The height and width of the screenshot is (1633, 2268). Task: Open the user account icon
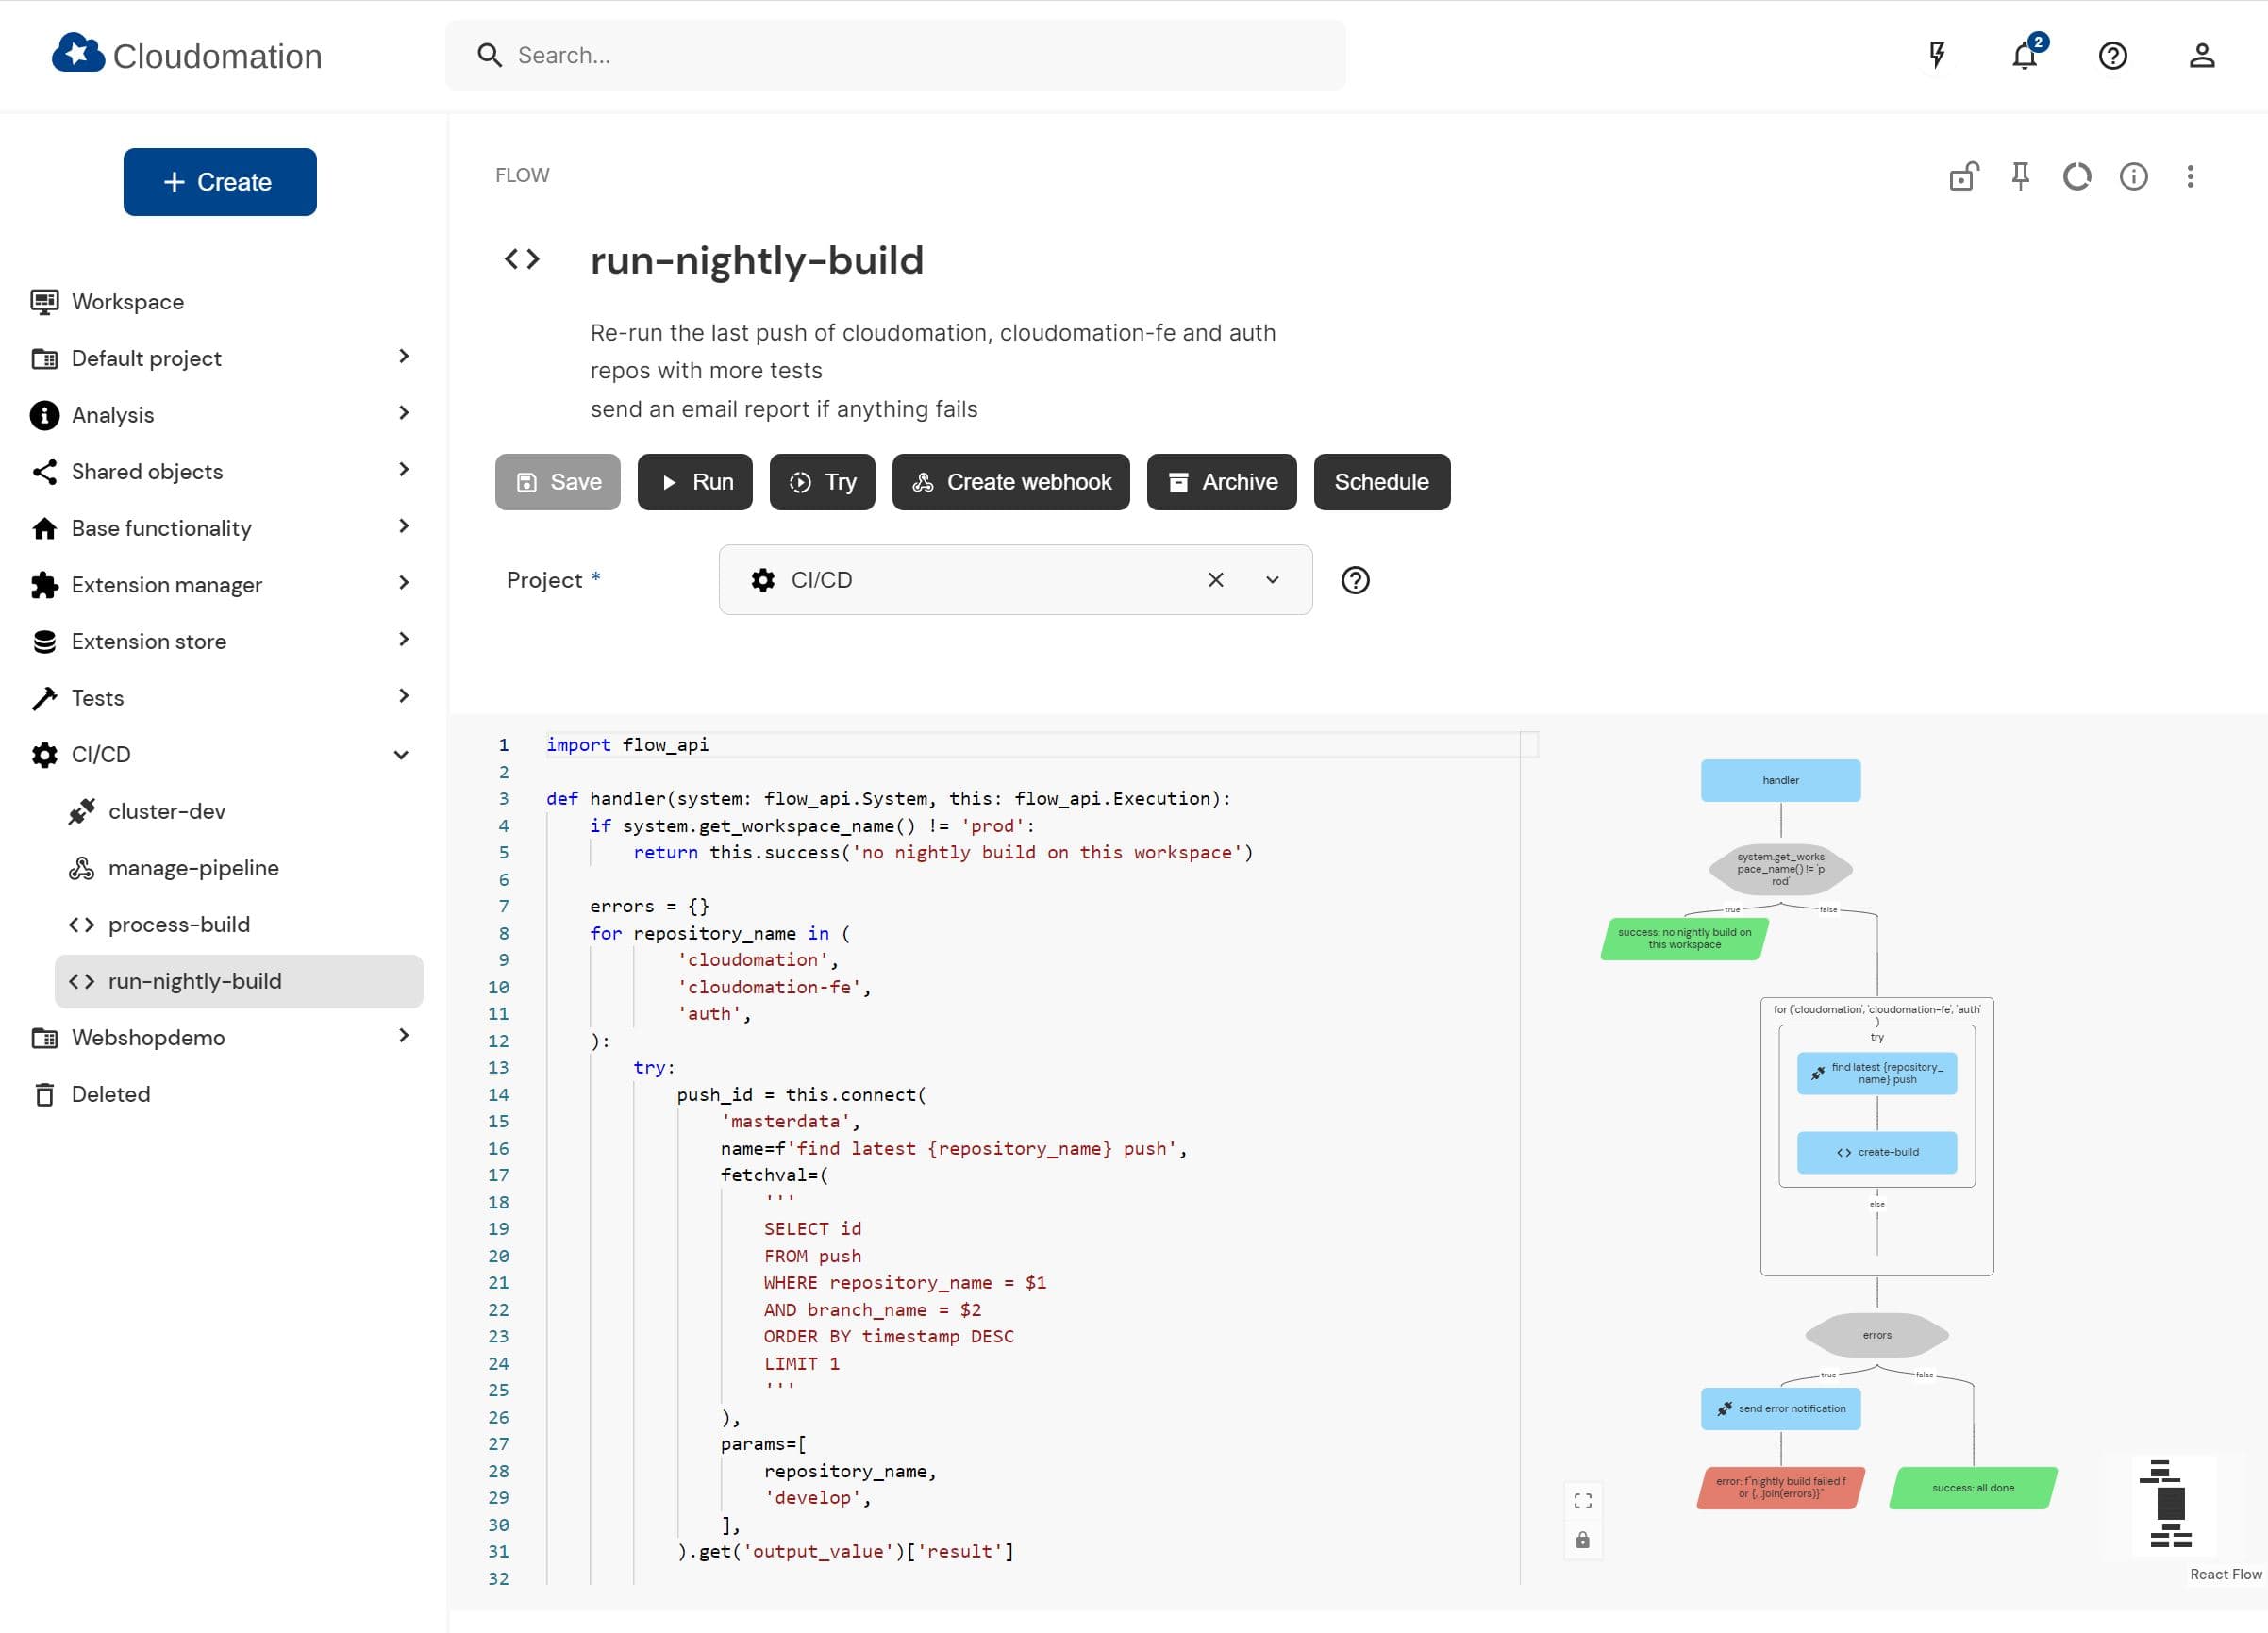click(2201, 55)
